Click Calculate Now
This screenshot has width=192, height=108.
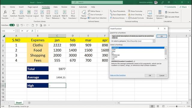pos(172,12)
